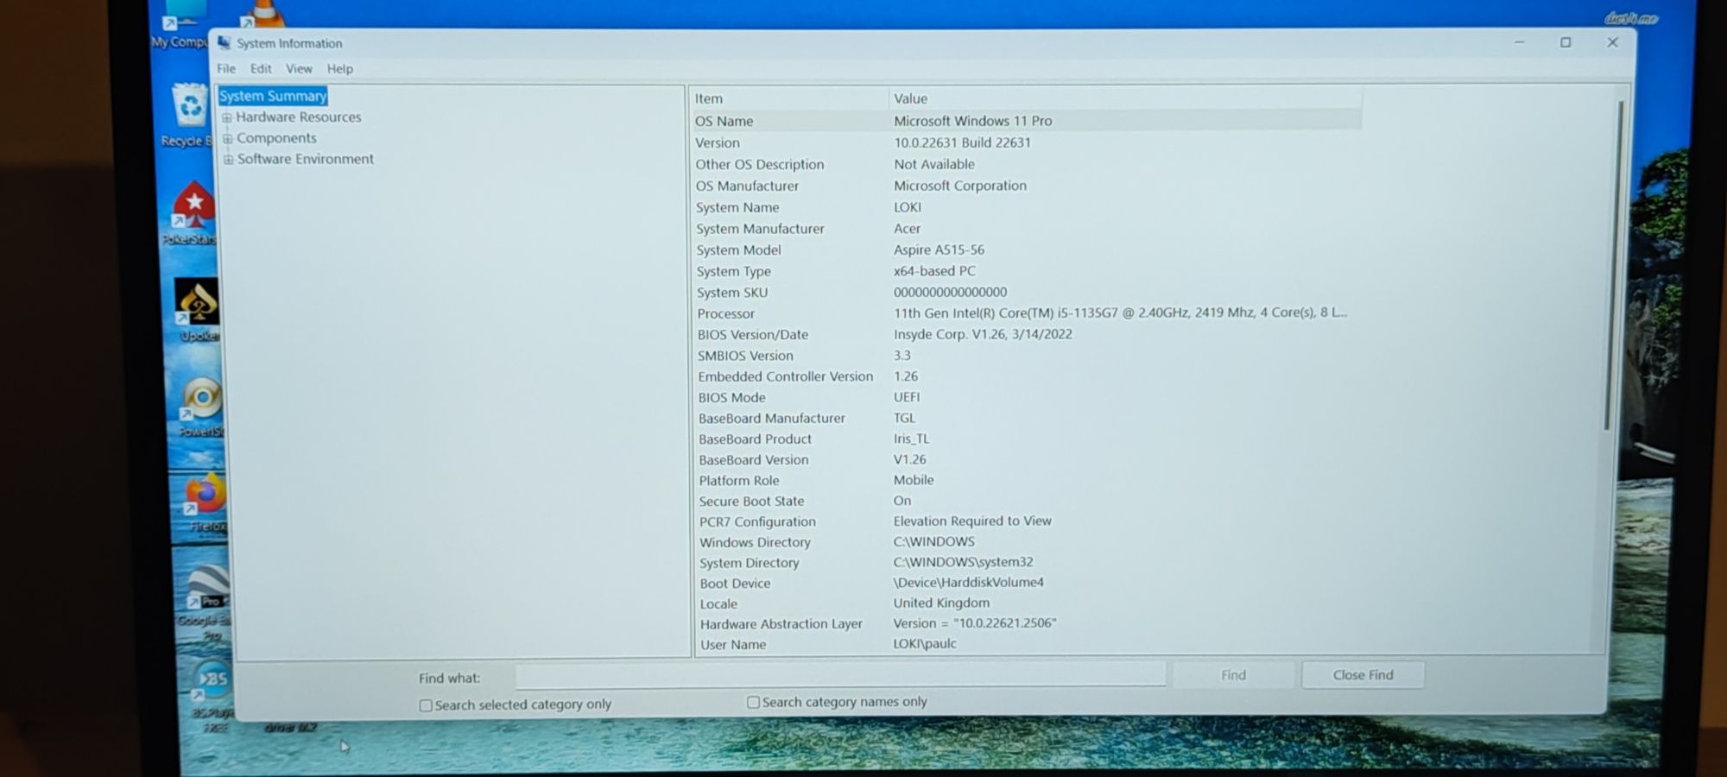Select the '11th Gen Intel(R) Core' processor value

(x=1120, y=313)
